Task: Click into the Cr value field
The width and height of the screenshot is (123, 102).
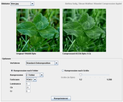Action: click(x=28, y=91)
